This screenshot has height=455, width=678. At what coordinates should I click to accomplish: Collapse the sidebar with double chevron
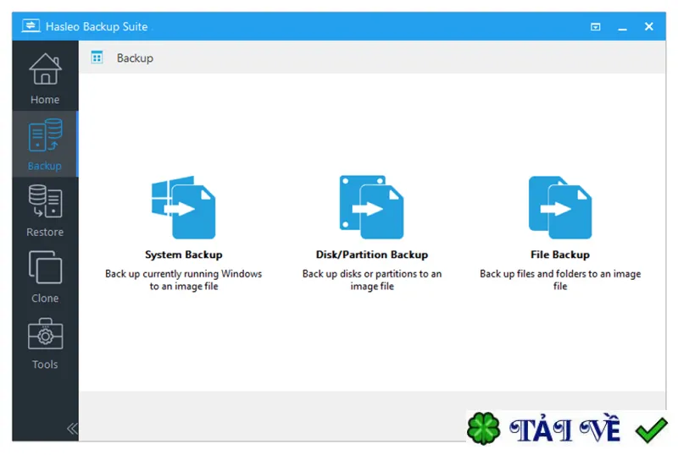pyautogui.click(x=72, y=429)
